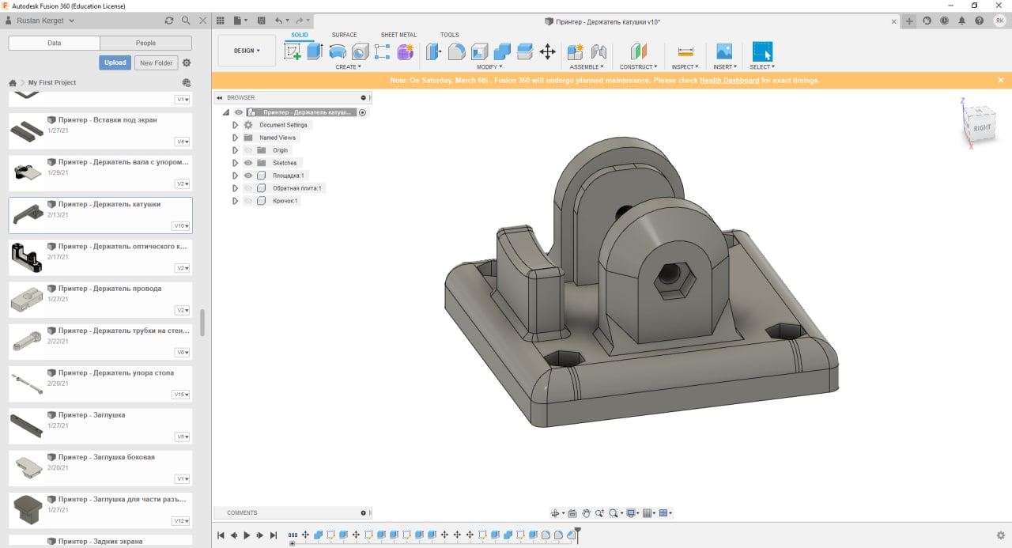Image resolution: width=1012 pixels, height=548 pixels.
Task: Search in the data panel
Action: (186, 21)
